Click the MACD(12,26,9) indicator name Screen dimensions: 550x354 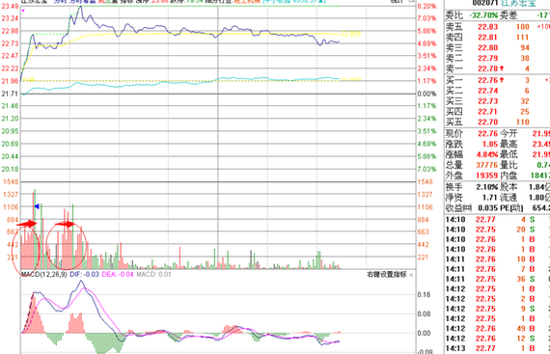tap(43, 274)
